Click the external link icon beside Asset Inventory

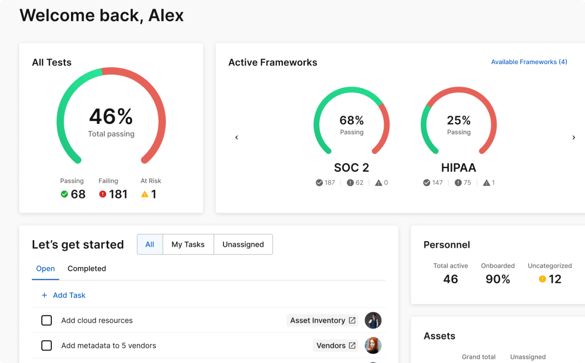click(352, 320)
